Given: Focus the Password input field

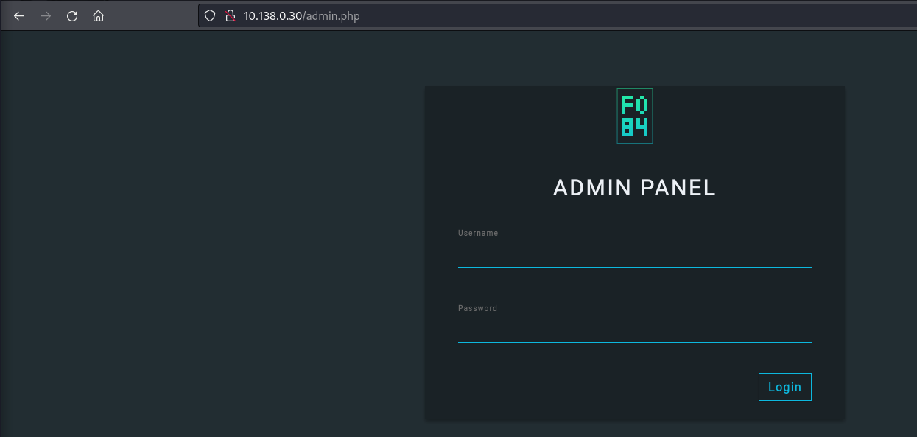Looking at the screenshot, I should click(634, 329).
